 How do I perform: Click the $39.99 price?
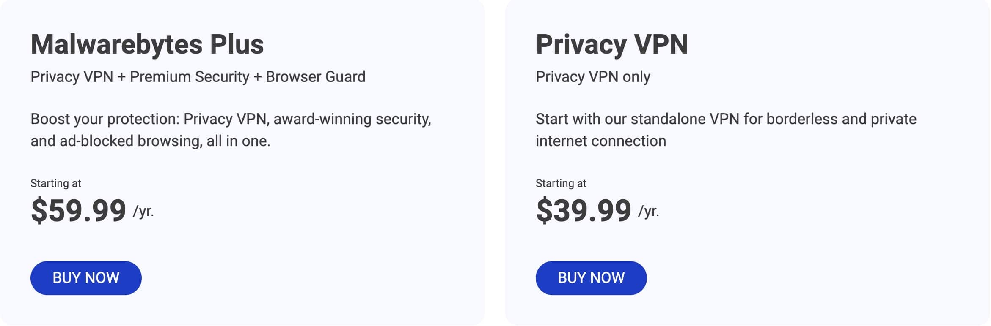click(x=584, y=210)
